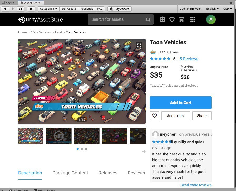
Task: Click Sell Assets in toolbar
Action: (x=69, y=9)
